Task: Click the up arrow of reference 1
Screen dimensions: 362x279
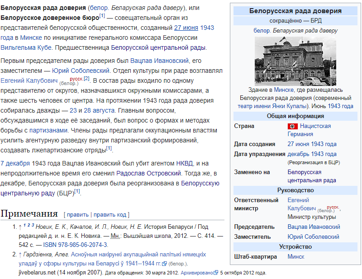Action: click(x=20, y=227)
